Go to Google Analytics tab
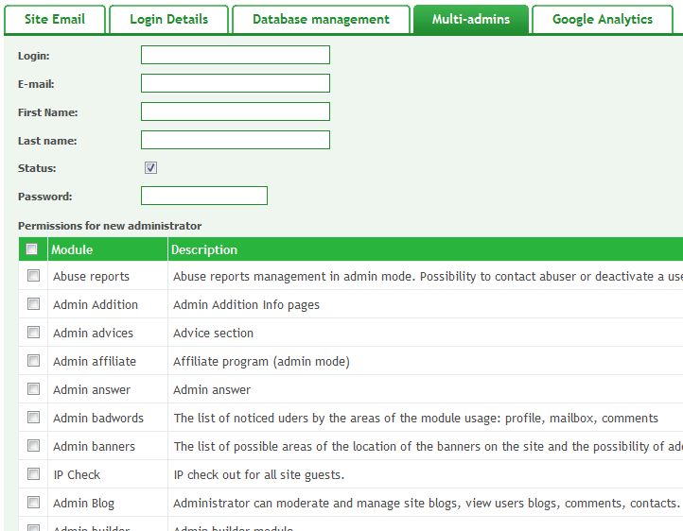 [603, 20]
